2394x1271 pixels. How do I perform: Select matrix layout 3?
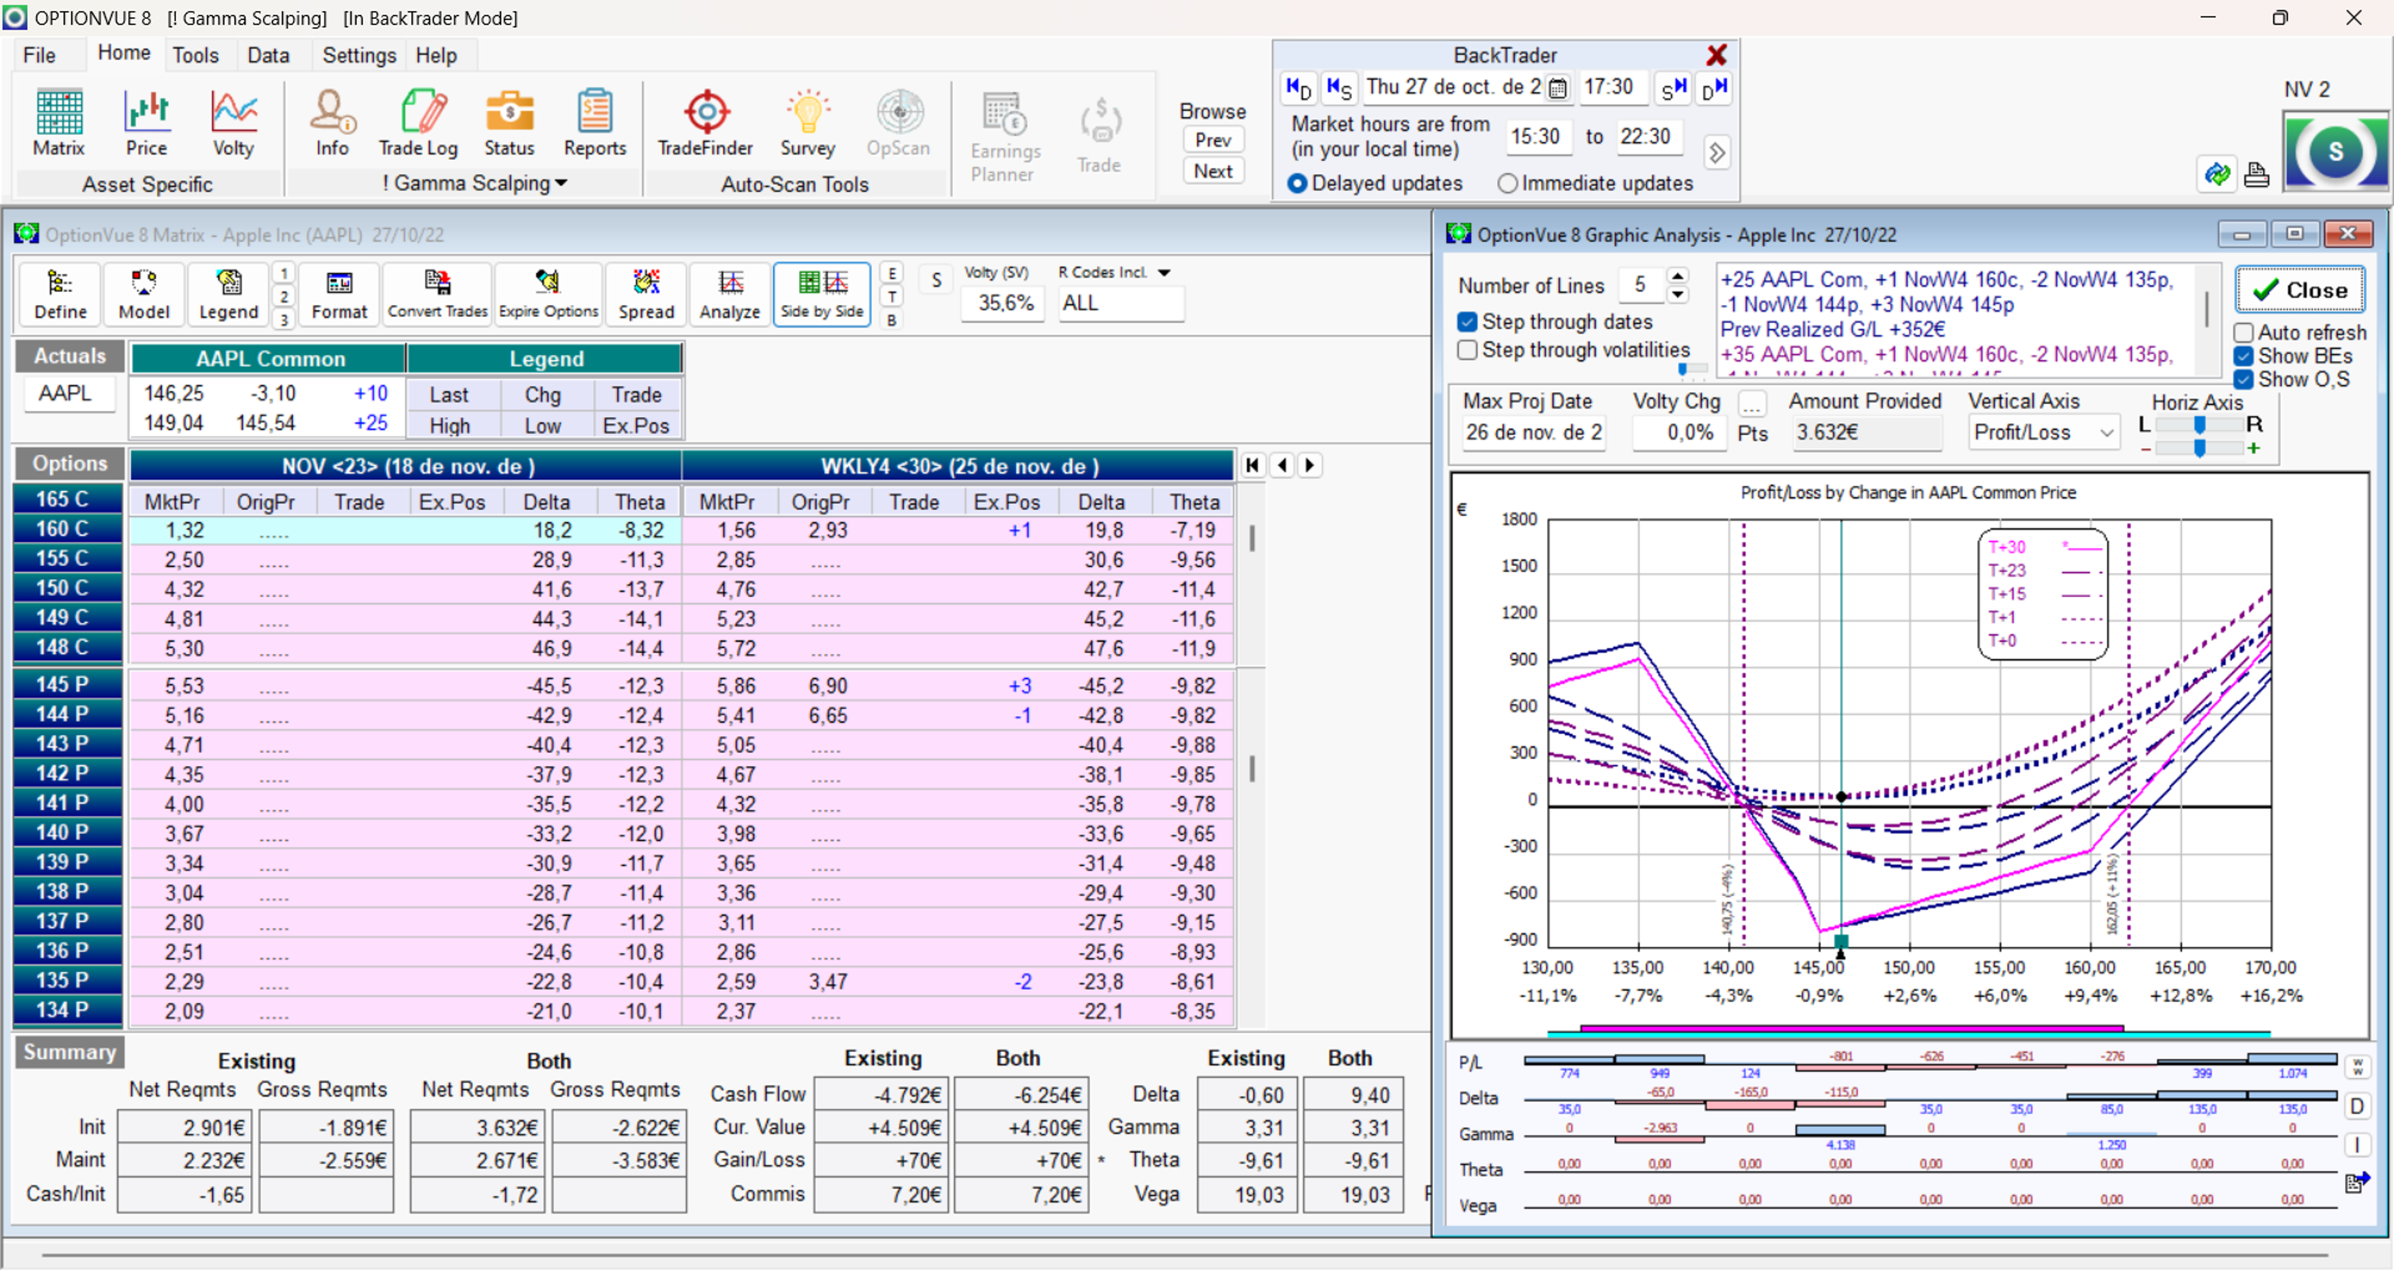(283, 319)
